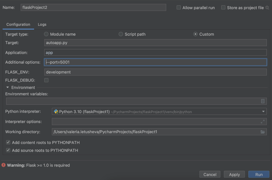Open the Configuration tab
The image size is (272, 180).
point(18,24)
